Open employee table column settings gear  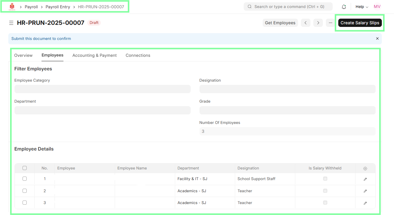tap(365, 168)
